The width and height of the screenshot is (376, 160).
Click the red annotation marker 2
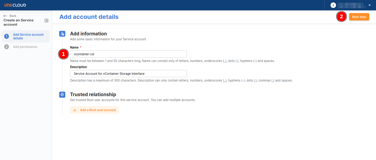tap(341, 17)
